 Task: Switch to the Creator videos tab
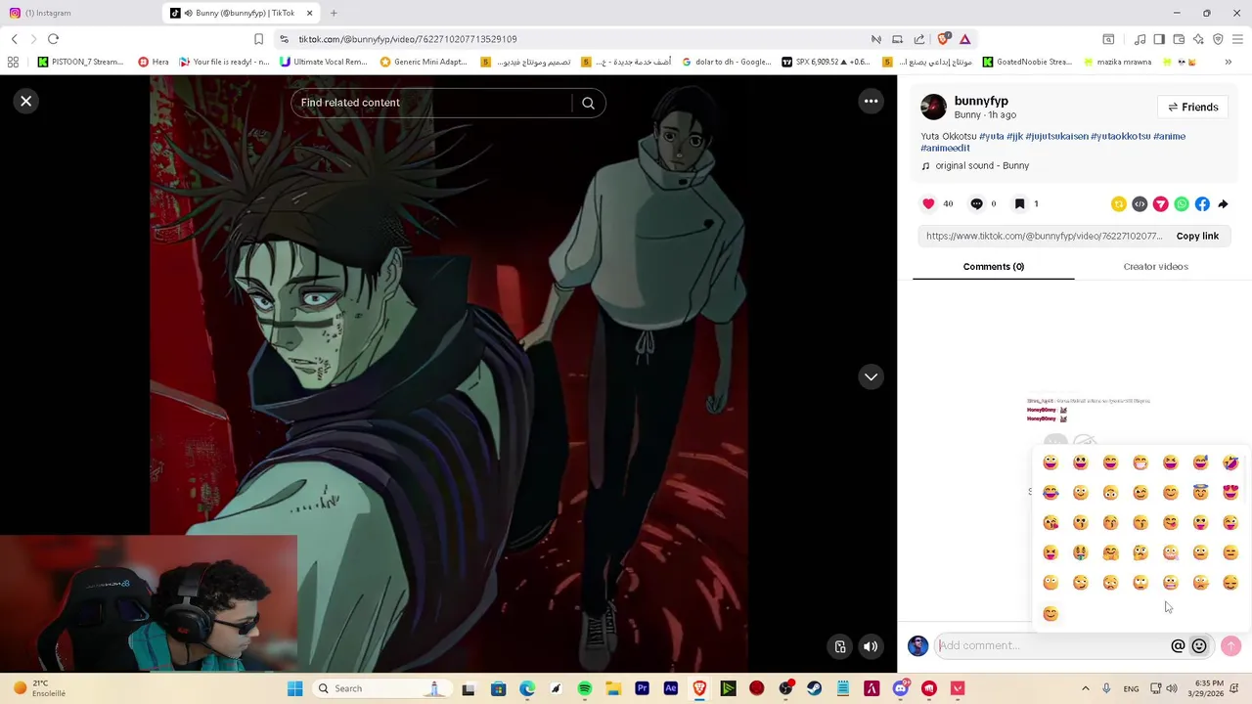[1155, 267]
